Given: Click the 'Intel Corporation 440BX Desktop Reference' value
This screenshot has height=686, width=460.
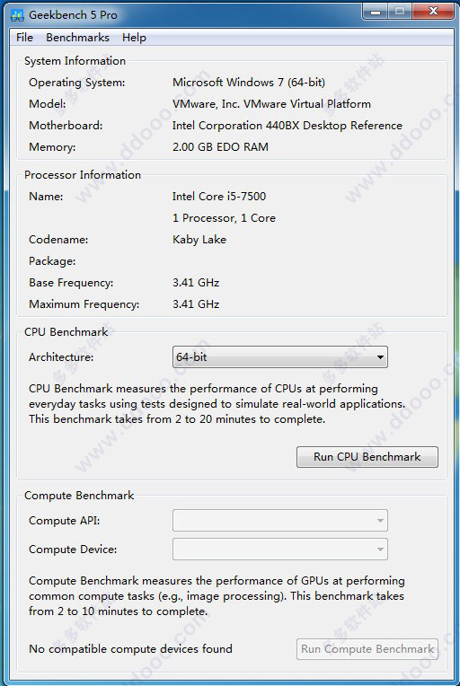Looking at the screenshot, I should pyautogui.click(x=287, y=126).
